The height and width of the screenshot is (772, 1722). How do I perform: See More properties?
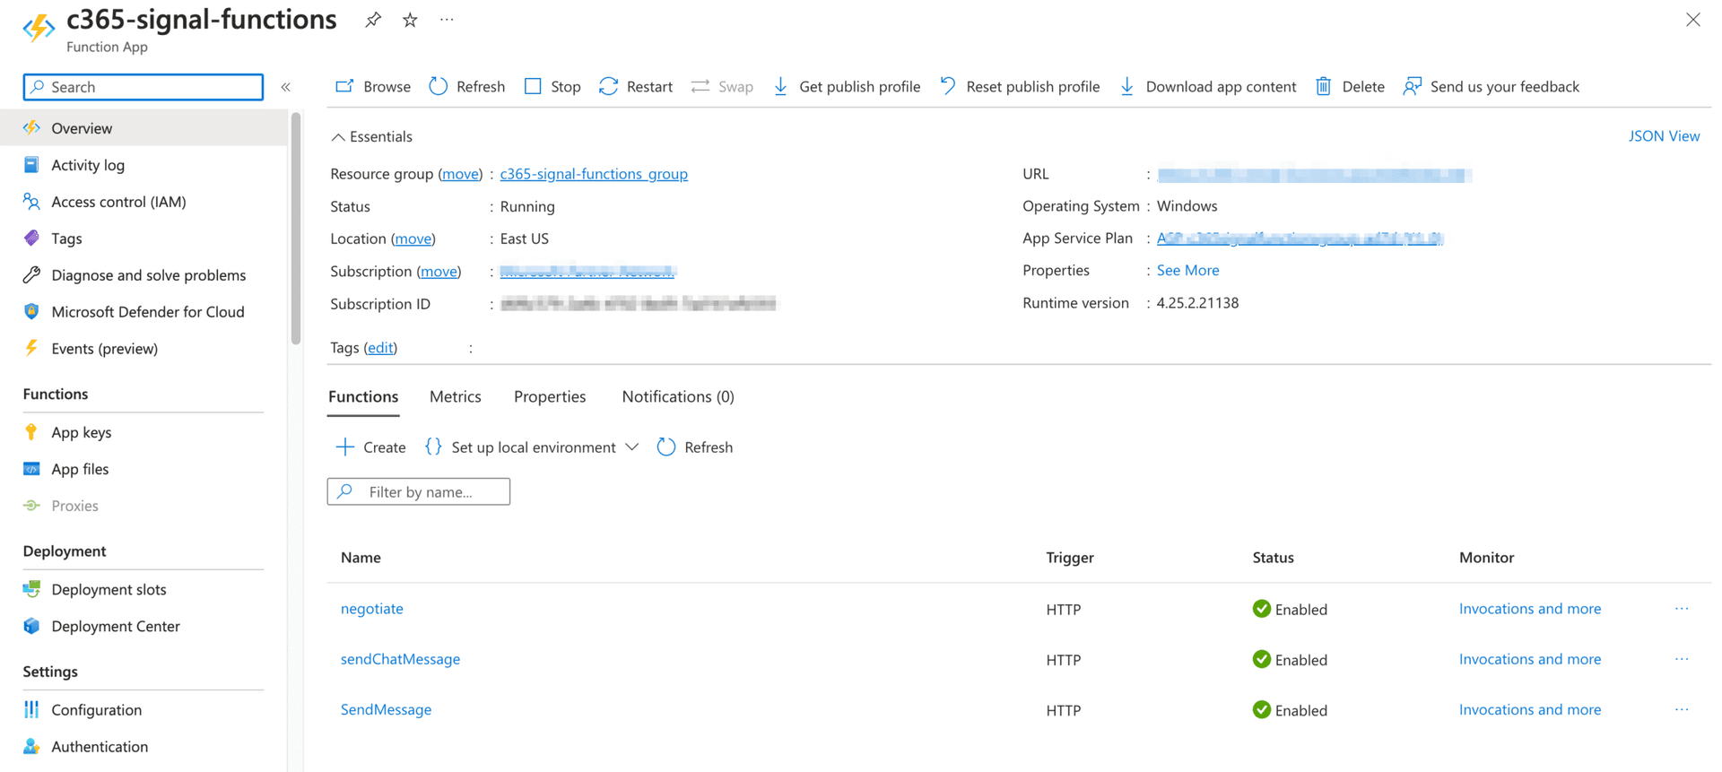click(x=1187, y=270)
